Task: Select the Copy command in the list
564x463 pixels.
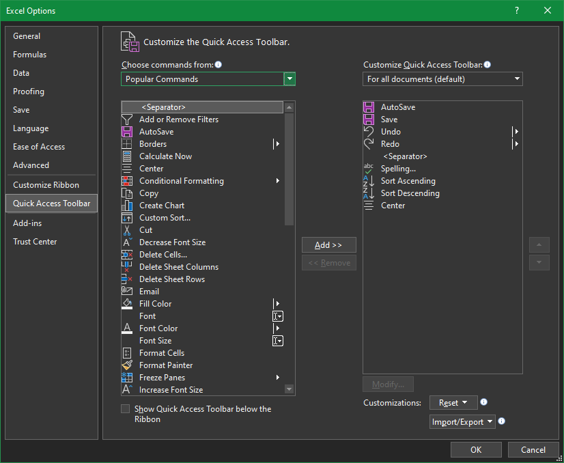Action: tap(147, 193)
